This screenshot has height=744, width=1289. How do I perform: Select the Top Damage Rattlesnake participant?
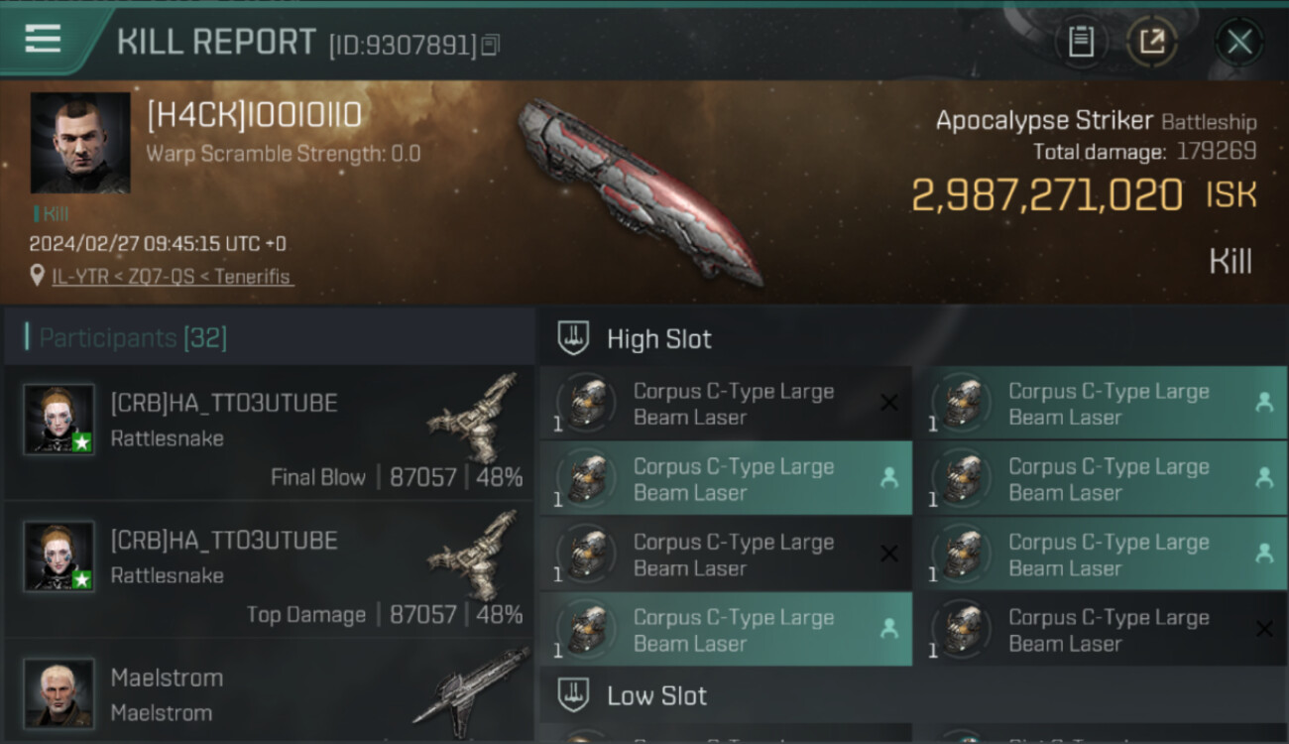point(269,569)
